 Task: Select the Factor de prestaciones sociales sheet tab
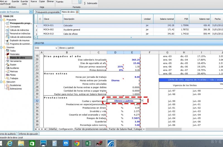(91, 129)
